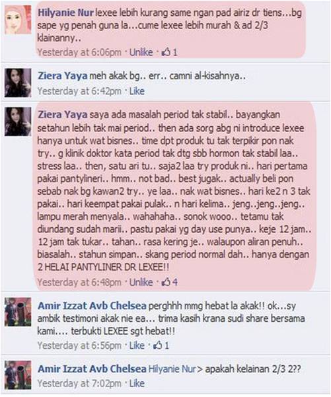Image resolution: width=331 pixels, height=397 pixels.
Task: Like Amir Izzat's 6:56pm comment
Action: pos(137,345)
